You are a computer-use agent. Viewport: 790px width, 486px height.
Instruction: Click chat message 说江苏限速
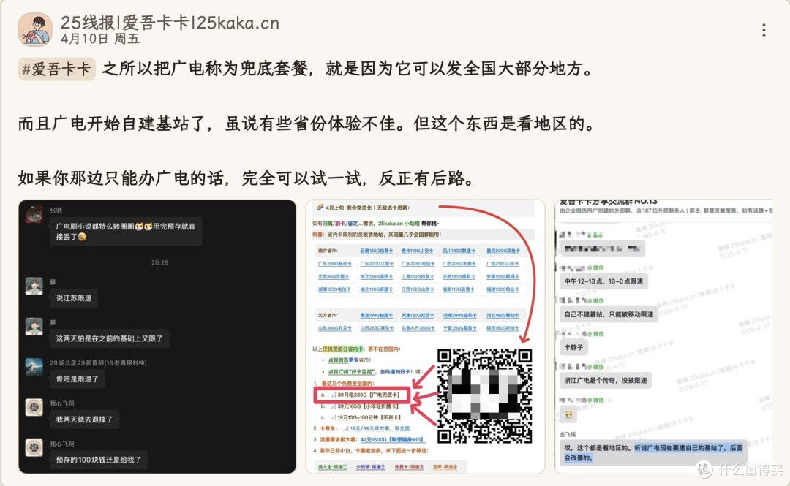74,298
